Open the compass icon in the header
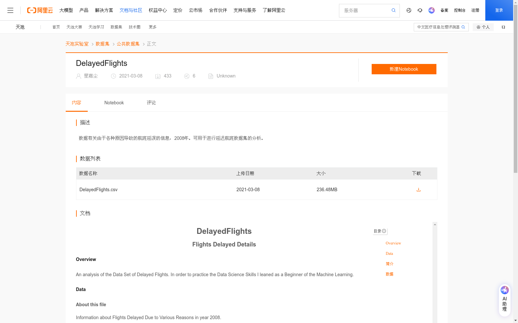This screenshot has width=518, height=323. 409,10
